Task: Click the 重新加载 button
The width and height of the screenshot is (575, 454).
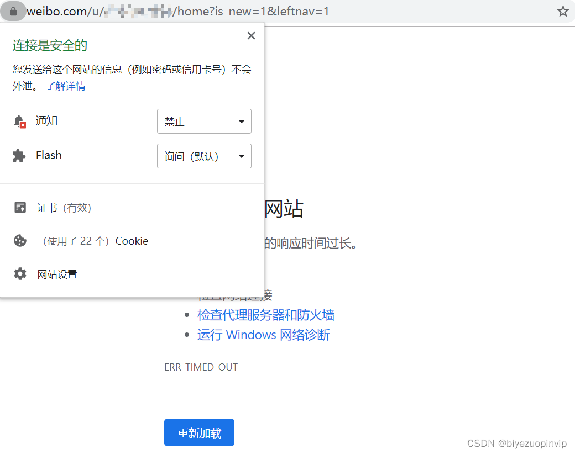Action: (199, 432)
